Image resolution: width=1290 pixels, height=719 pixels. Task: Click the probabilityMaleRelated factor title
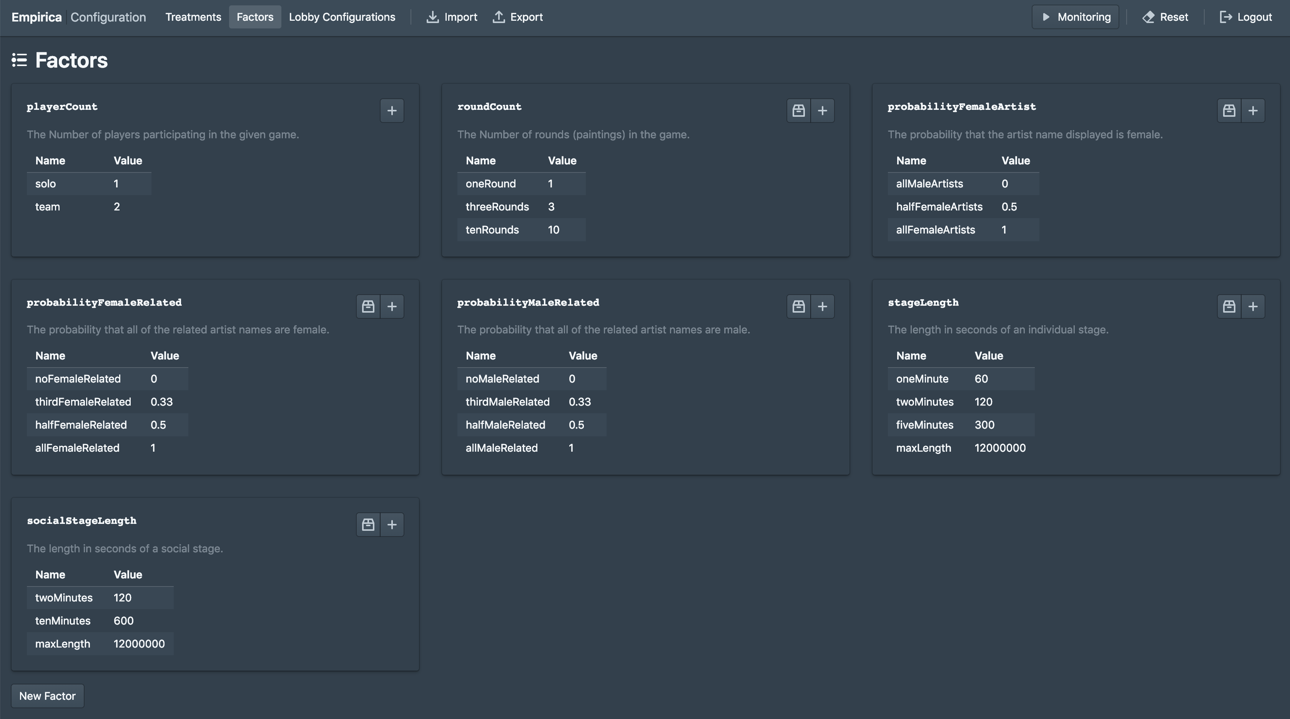pyautogui.click(x=528, y=302)
